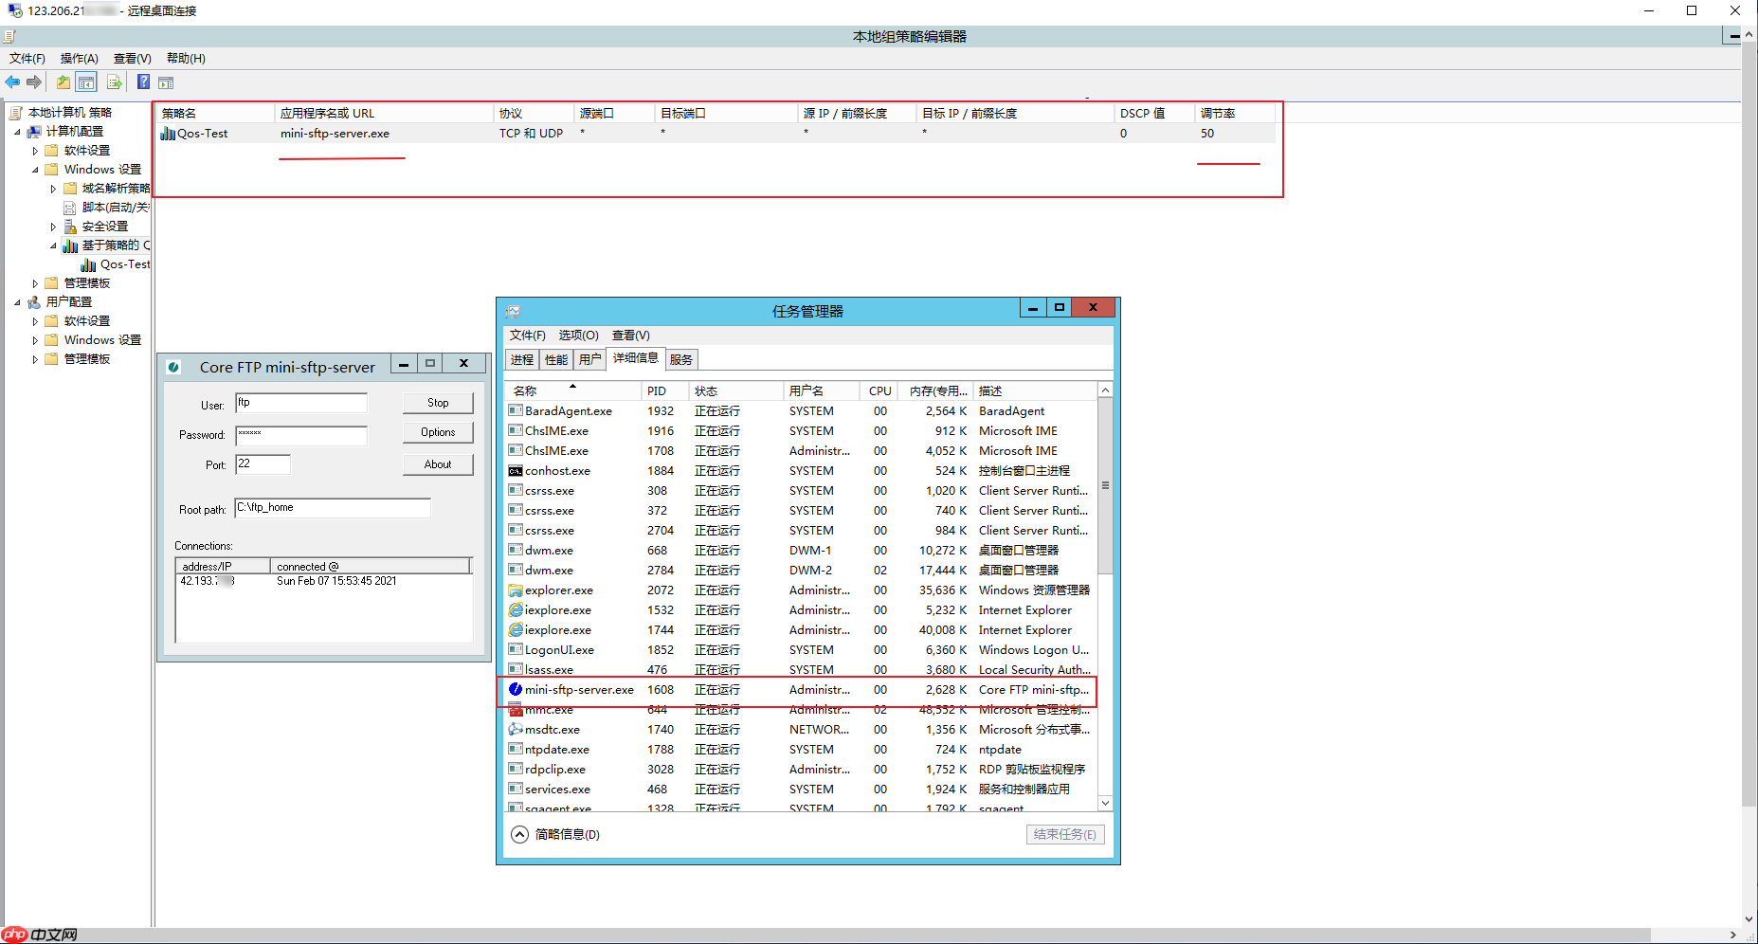
Task: Click the Stop button in Core FTP
Action: coord(437,402)
